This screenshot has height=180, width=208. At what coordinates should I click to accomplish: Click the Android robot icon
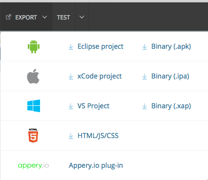coord(34,47)
